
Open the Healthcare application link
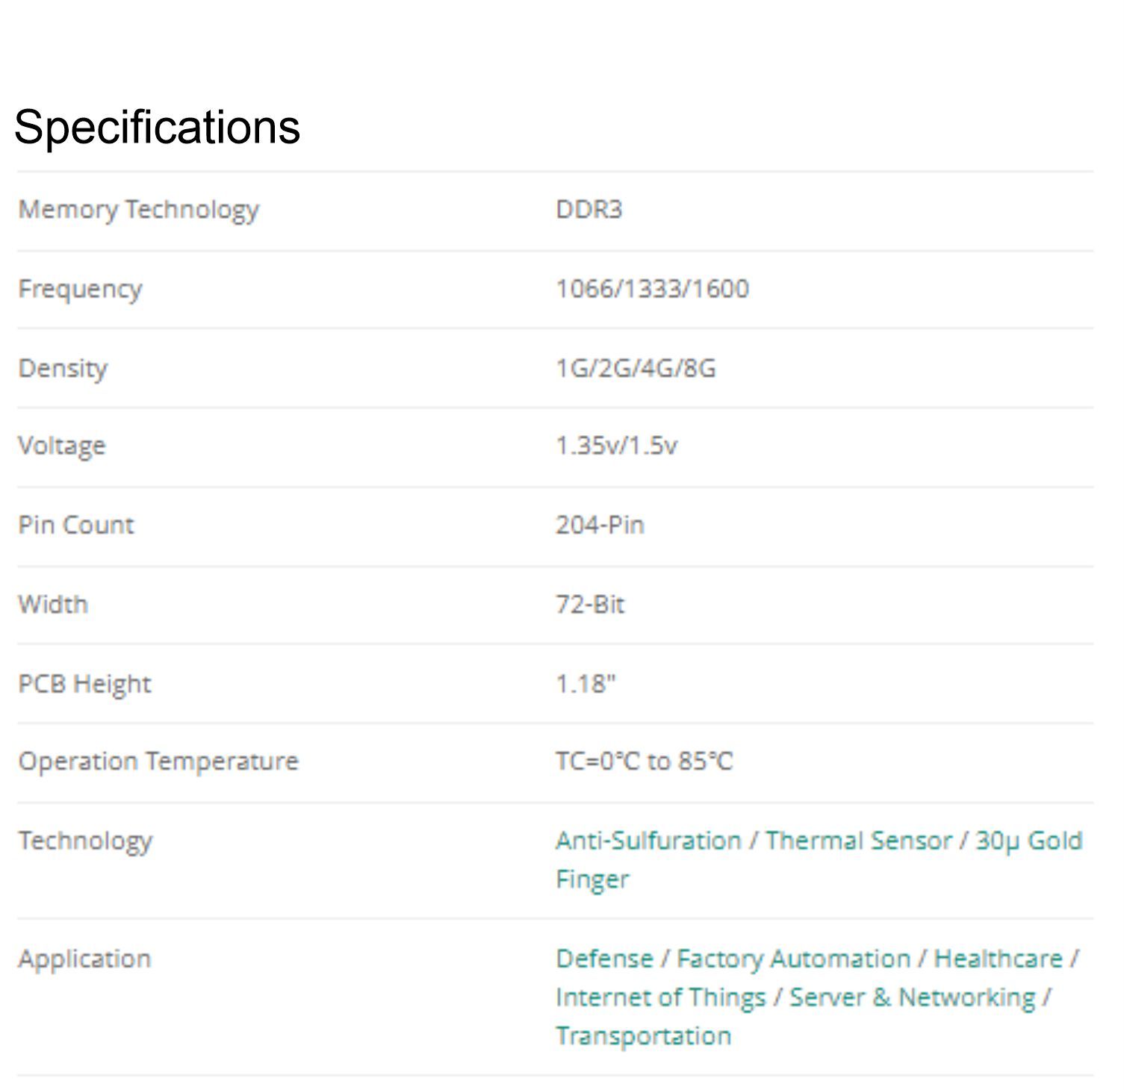pyautogui.click(x=998, y=959)
